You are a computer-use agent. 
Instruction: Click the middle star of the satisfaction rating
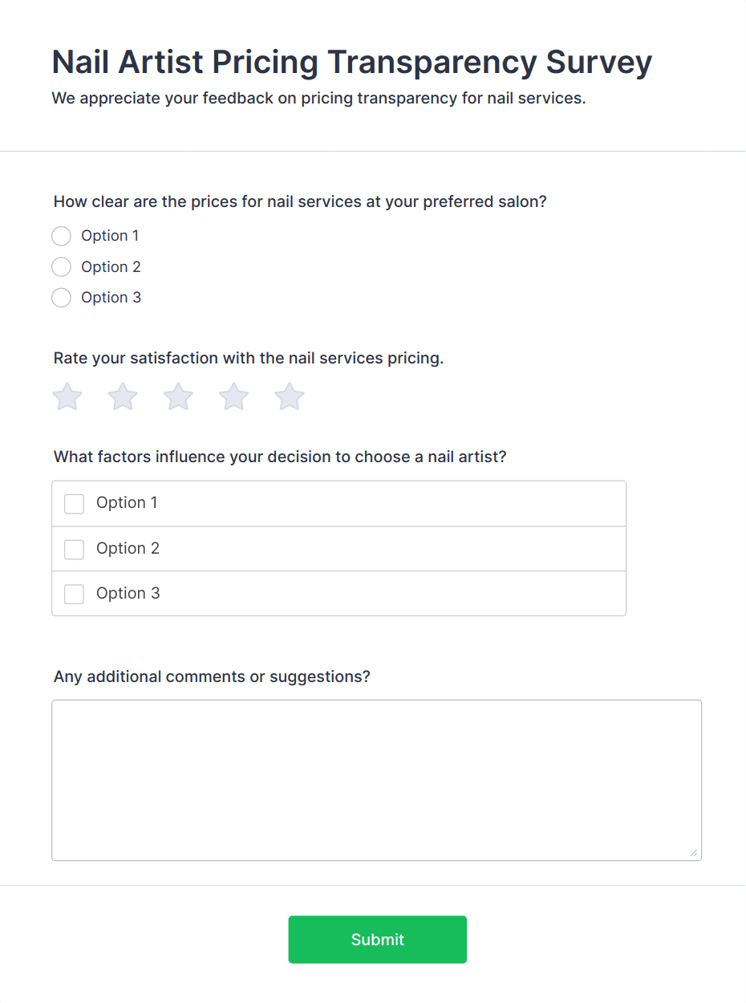point(177,396)
